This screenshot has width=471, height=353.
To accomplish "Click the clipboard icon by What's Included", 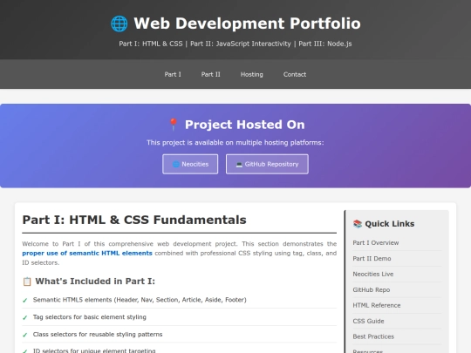I will pyautogui.click(x=27, y=282).
